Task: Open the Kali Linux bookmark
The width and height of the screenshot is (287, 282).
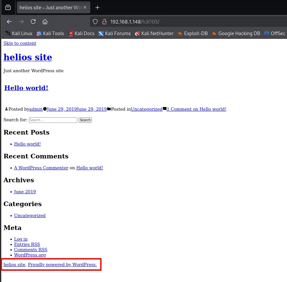Action: tap(19, 33)
